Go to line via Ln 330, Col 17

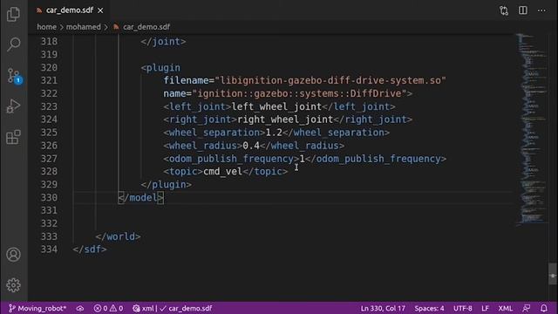[x=383, y=308]
